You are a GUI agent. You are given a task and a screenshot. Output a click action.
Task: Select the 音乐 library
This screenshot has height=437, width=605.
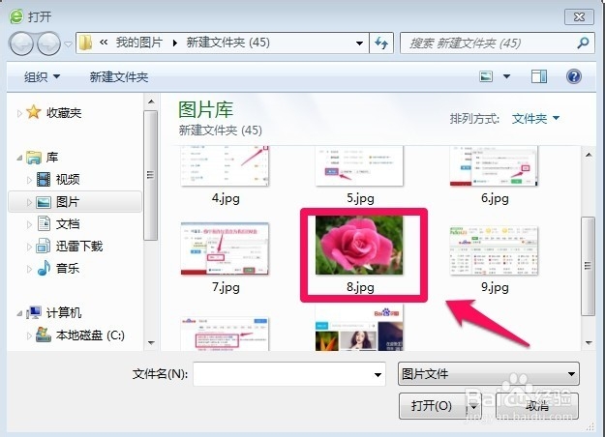click(68, 268)
